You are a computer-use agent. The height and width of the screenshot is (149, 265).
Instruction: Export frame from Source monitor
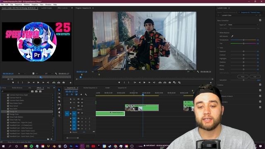(63, 82)
